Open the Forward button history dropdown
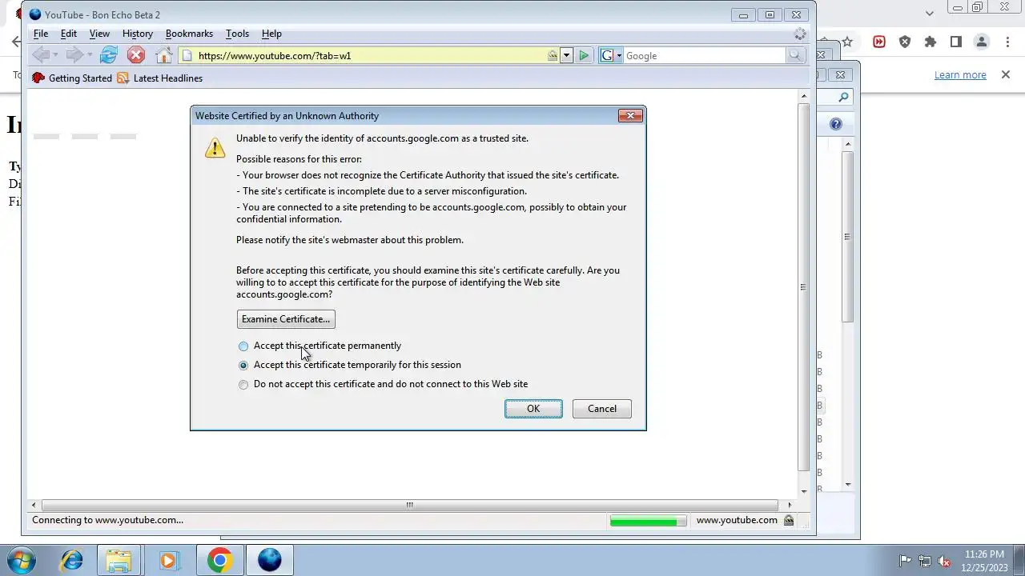This screenshot has height=576, width=1025. click(90, 55)
